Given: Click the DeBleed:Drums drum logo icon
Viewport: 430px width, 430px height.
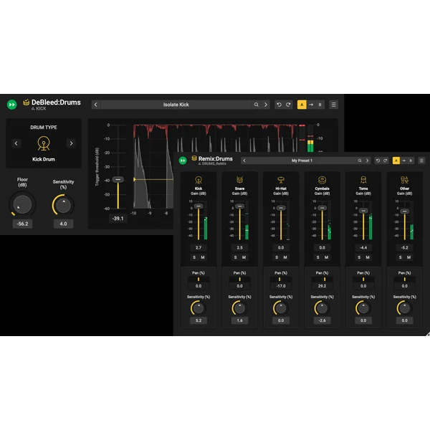Looking at the screenshot, I should click(26, 102).
